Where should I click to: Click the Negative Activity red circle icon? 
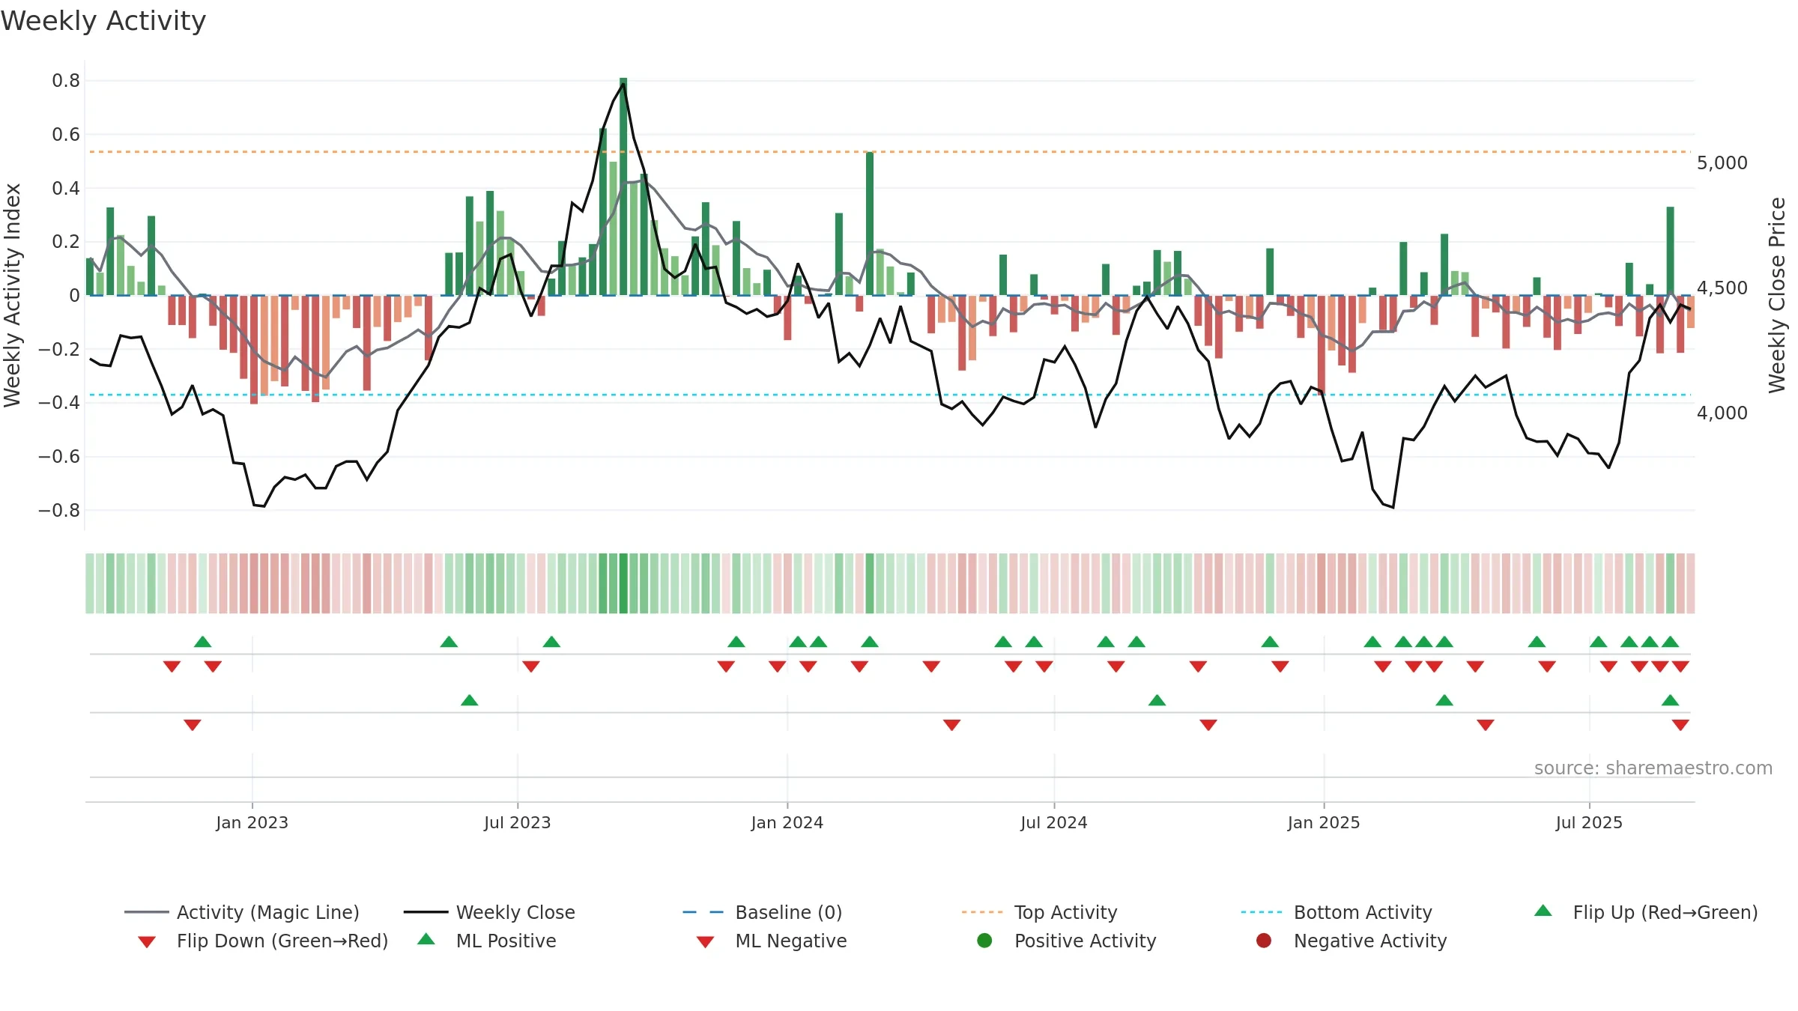[1264, 941]
